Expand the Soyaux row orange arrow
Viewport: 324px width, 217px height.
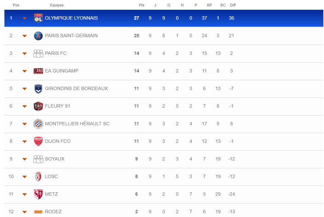click(24, 159)
